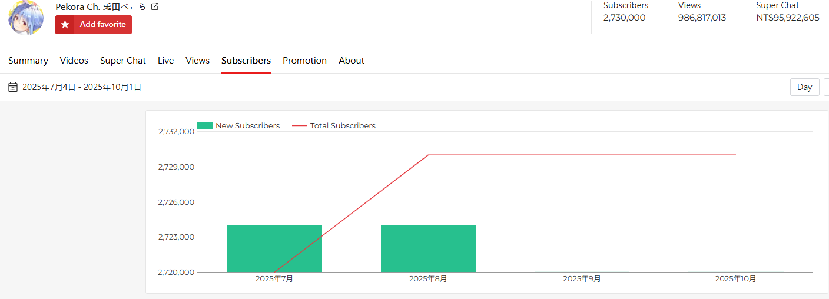Click the green New Subscribers legend swatch
This screenshot has height=299, width=829.
[205, 125]
